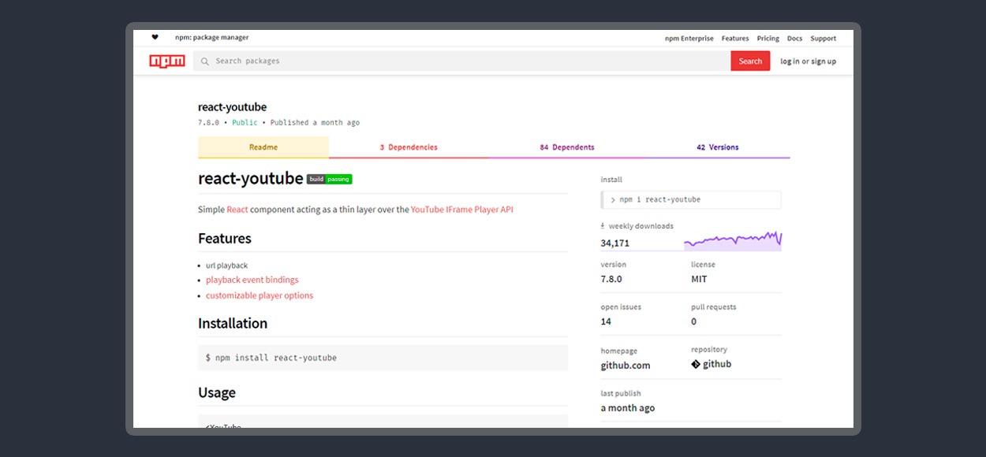Select the Readme tab
986x457 pixels.
(x=263, y=147)
